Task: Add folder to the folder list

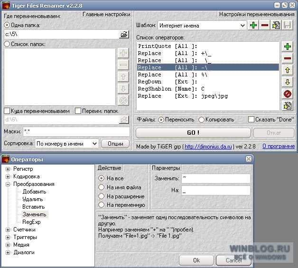Action: (123, 53)
